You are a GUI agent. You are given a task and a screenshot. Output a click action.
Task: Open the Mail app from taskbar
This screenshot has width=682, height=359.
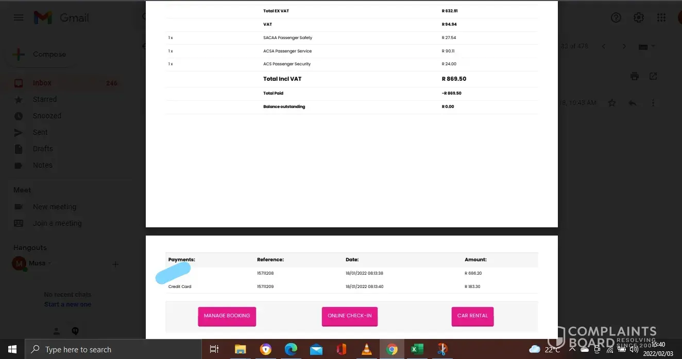pyautogui.click(x=316, y=349)
